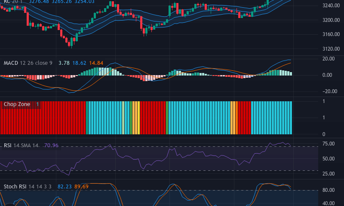Click Stoch RSI axis label 80.00
Viewport: 344px width, 206px height.
pyautogui.click(x=329, y=190)
